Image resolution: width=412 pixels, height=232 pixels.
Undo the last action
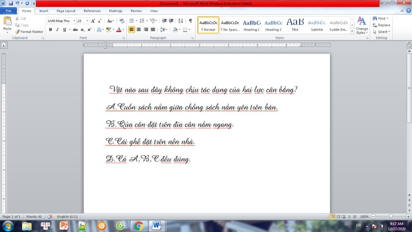pos(17,3)
